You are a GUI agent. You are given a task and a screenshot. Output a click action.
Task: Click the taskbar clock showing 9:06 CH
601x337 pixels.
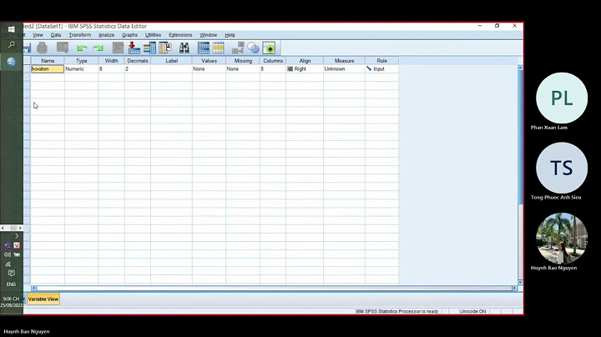[11, 302]
